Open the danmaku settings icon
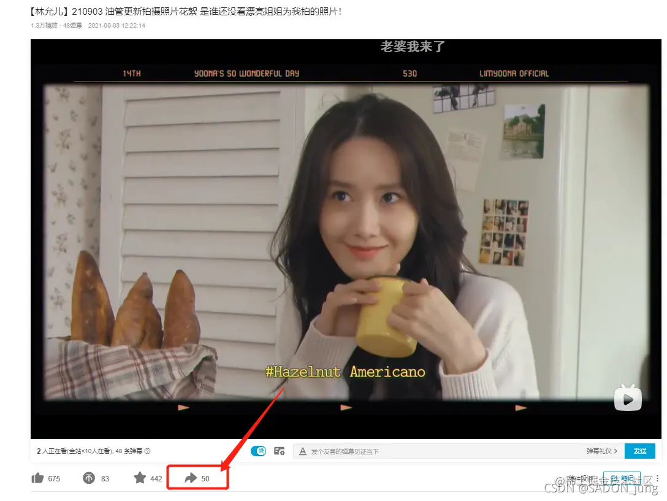The width and height of the screenshot is (667, 501). (x=280, y=451)
